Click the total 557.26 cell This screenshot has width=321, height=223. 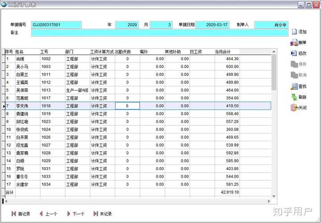pyautogui.click(x=227, y=122)
